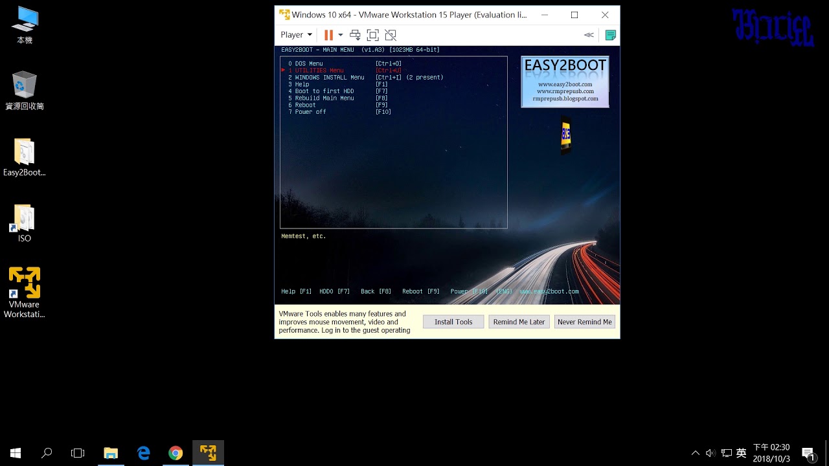Click VMware Player taskbar button
829x466 pixels.
point(208,453)
